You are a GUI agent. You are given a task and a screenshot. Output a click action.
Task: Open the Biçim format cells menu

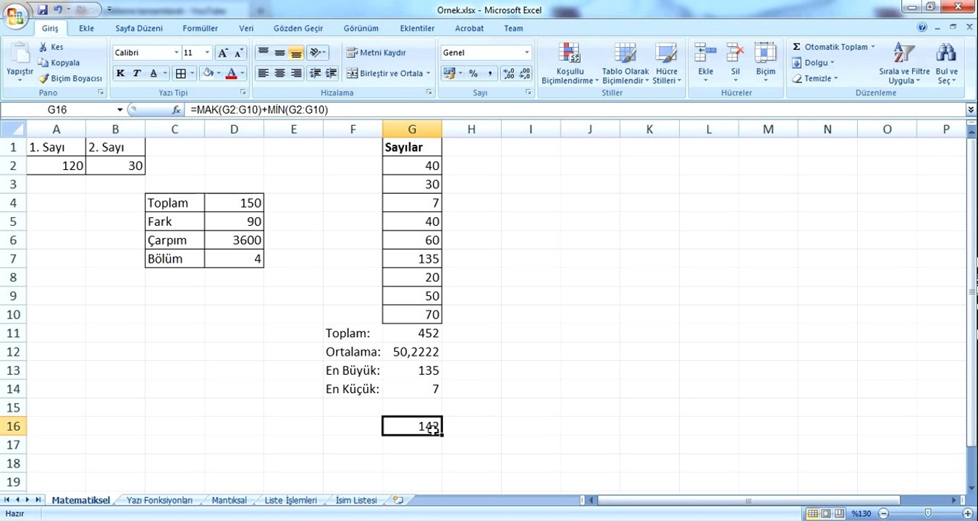[x=765, y=63]
